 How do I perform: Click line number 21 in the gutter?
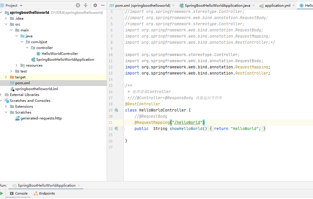(110, 123)
